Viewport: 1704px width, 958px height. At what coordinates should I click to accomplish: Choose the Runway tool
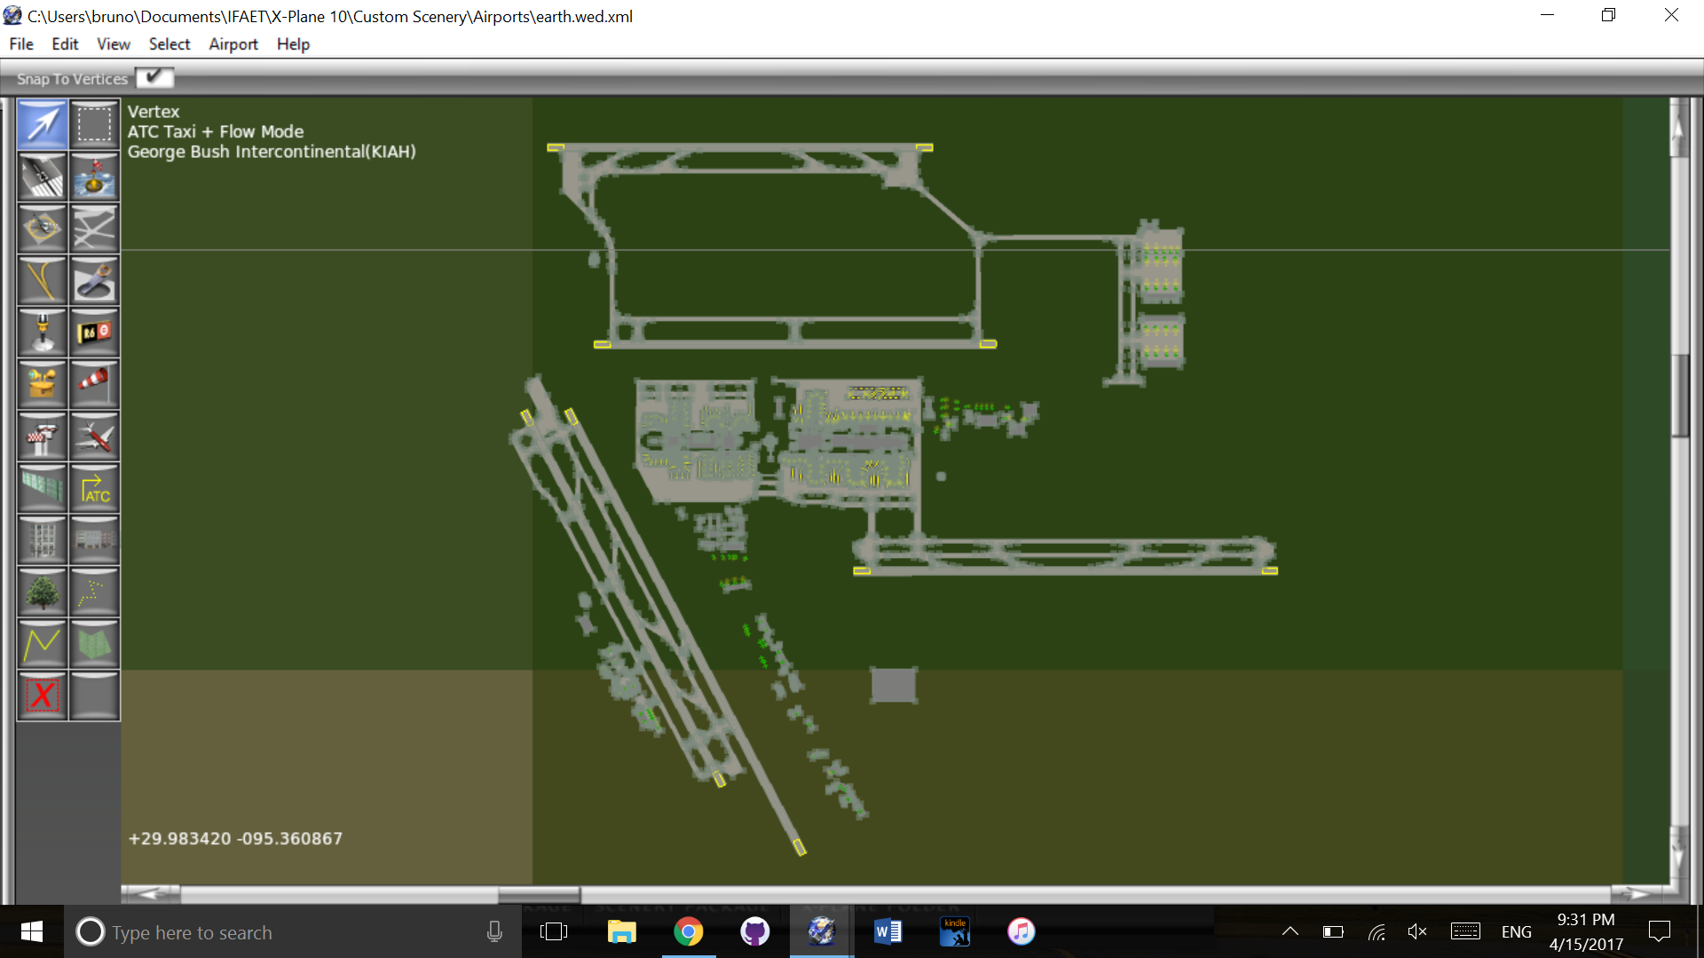pyautogui.click(x=42, y=177)
